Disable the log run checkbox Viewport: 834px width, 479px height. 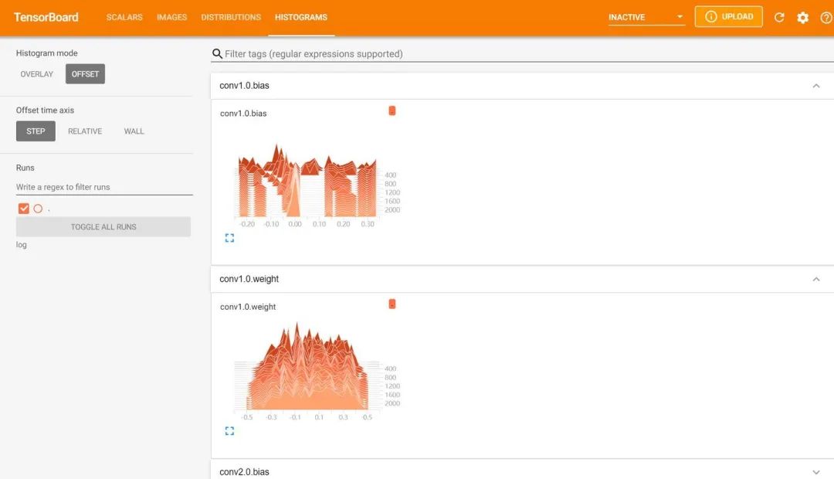22,208
